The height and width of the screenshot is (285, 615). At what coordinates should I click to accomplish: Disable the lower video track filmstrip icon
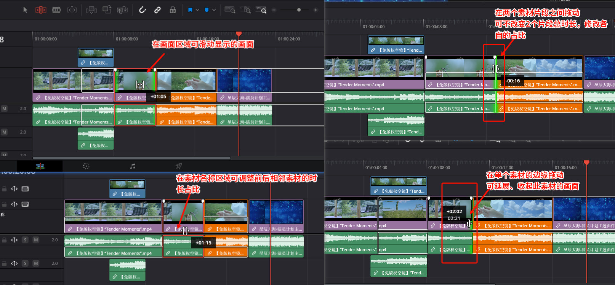(25, 204)
